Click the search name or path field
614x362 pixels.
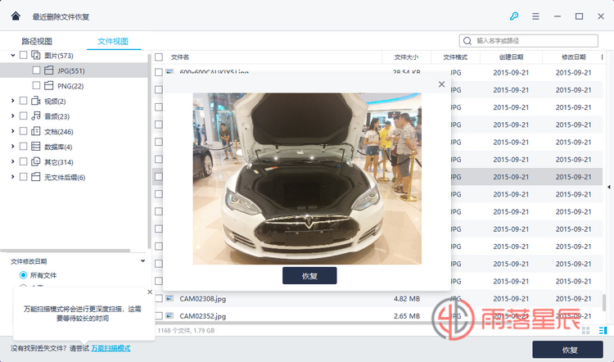[529, 41]
